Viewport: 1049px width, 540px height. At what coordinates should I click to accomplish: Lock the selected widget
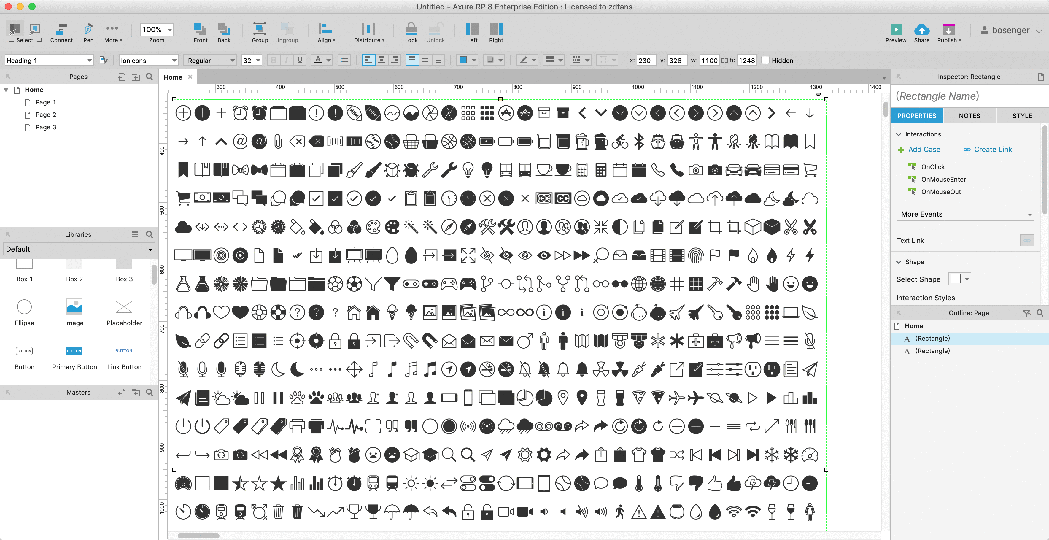pyautogui.click(x=411, y=33)
